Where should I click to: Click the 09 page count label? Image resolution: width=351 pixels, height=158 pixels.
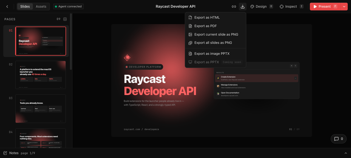click(58, 19)
